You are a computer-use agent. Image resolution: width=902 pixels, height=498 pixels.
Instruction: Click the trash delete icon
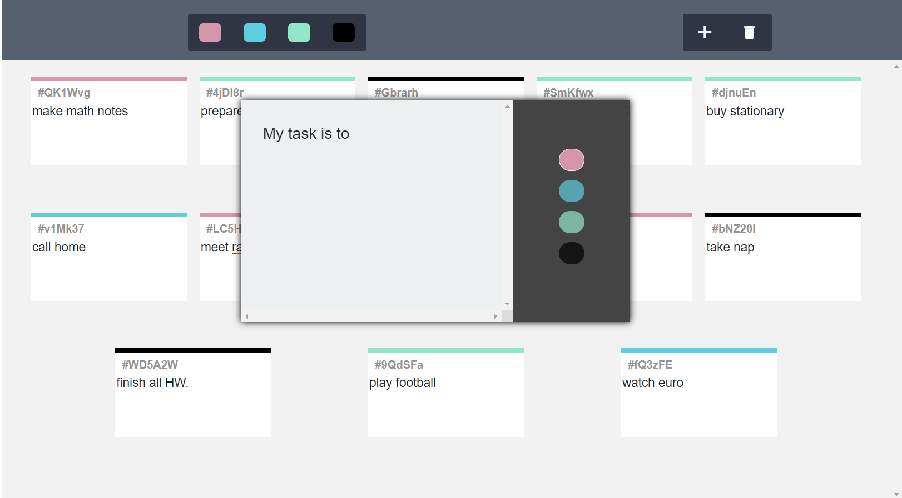pos(749,32)
